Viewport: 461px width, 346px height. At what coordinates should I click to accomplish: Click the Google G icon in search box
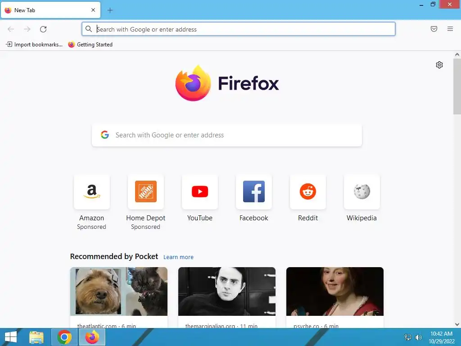click(104, 135)
